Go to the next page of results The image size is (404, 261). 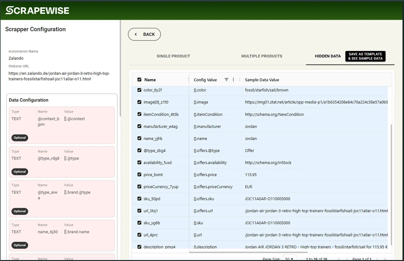pyautogui.click(x=377, y=259)
